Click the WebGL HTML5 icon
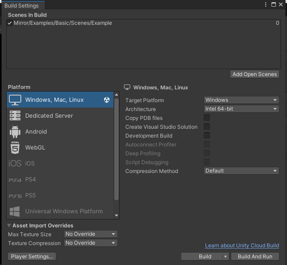This screenshot has height=265, width=287. tap(15, 147)
